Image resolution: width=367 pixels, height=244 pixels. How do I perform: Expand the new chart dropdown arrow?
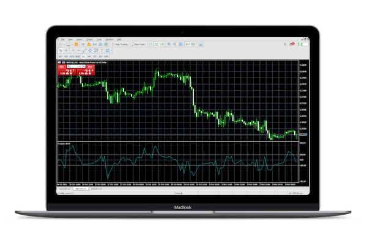(x=64, y=45)
